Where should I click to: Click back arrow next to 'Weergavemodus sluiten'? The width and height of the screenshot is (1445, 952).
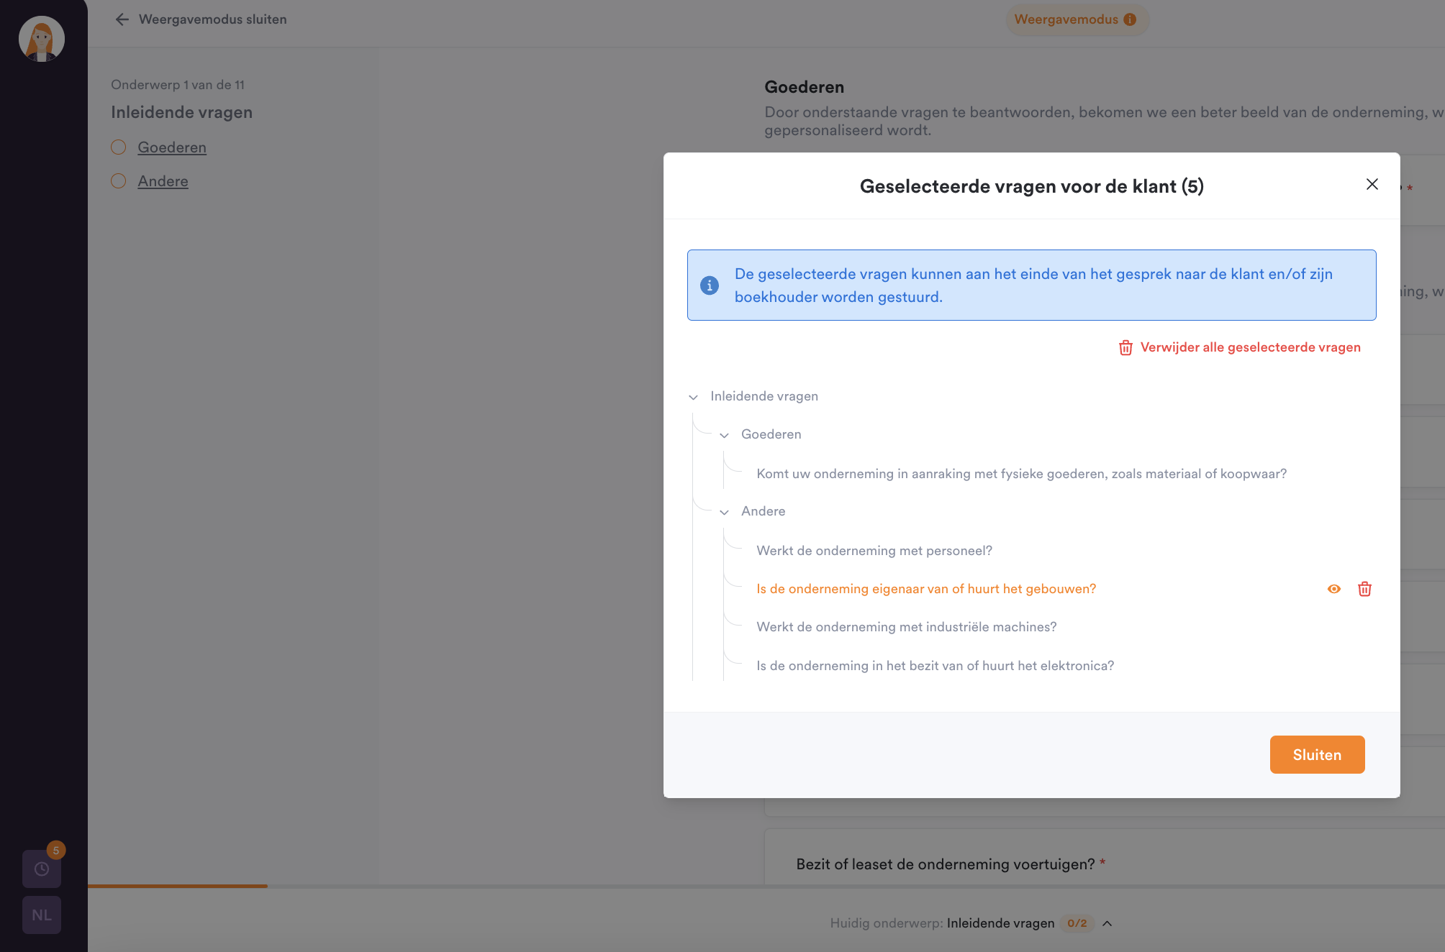pos(122,19)
